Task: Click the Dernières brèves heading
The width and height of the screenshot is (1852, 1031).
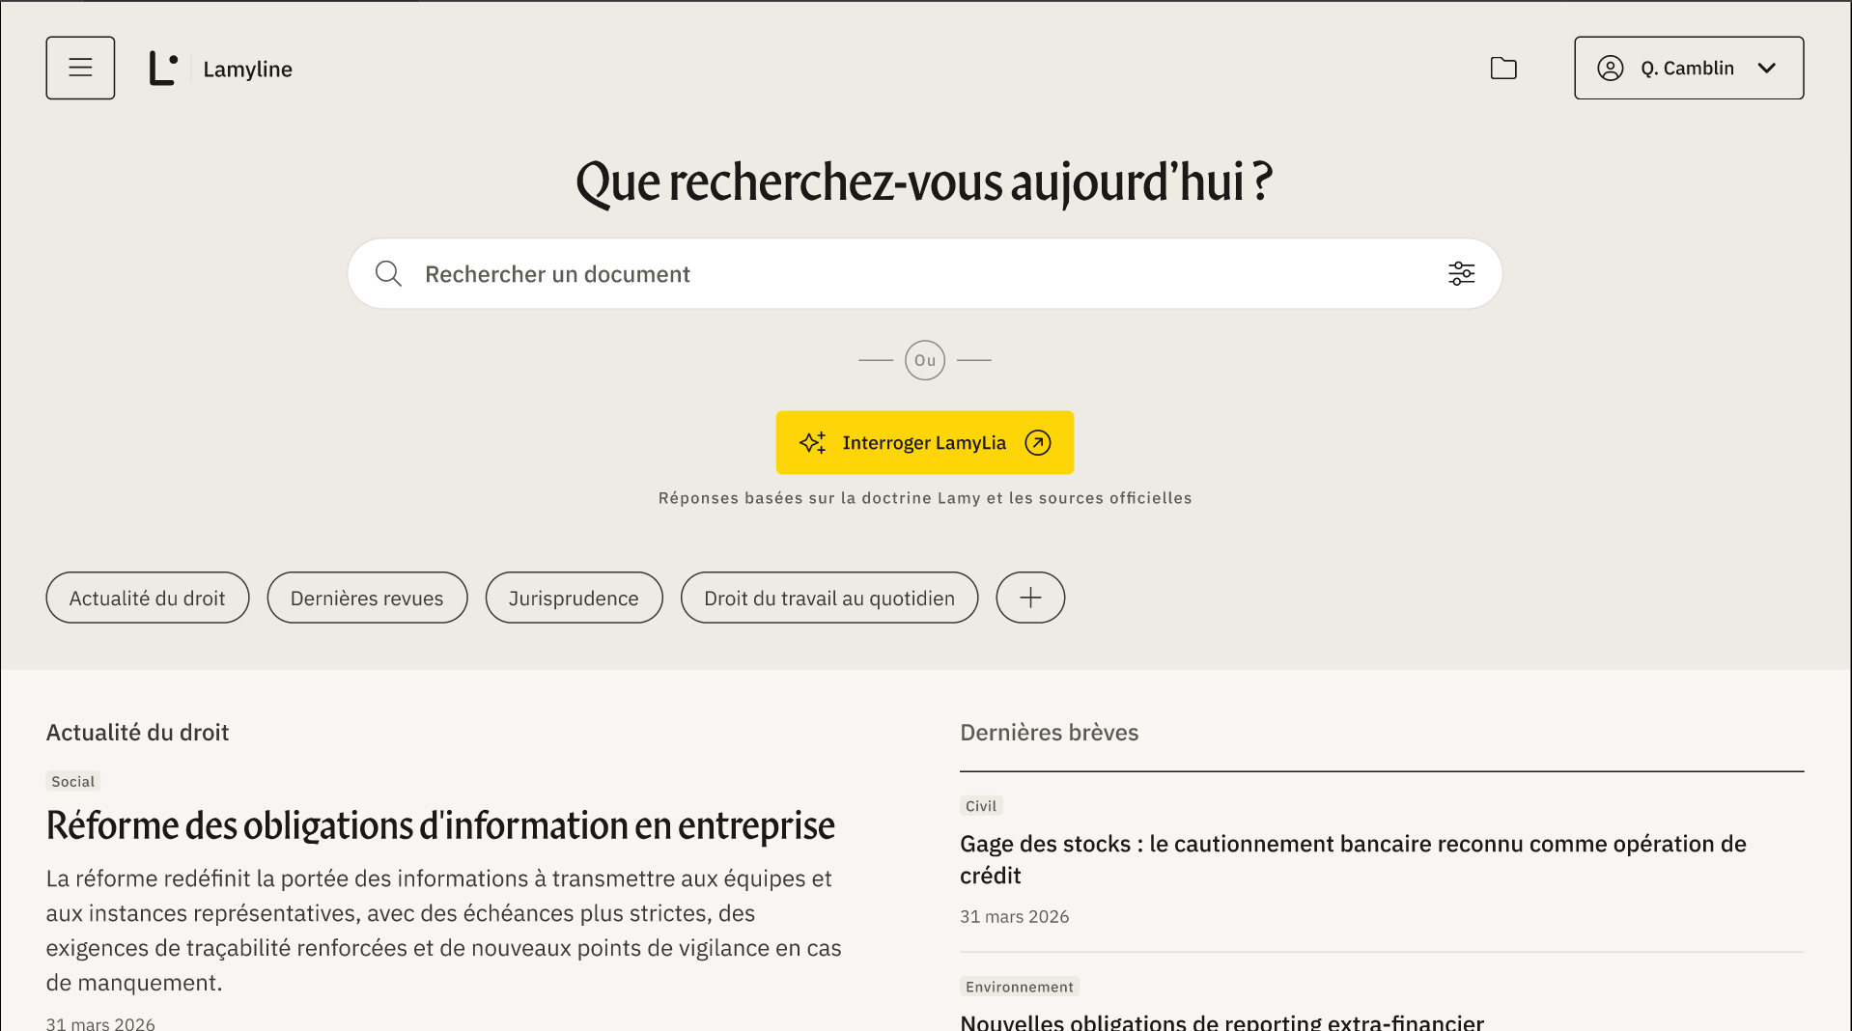Action: [x=1049, y=733]
